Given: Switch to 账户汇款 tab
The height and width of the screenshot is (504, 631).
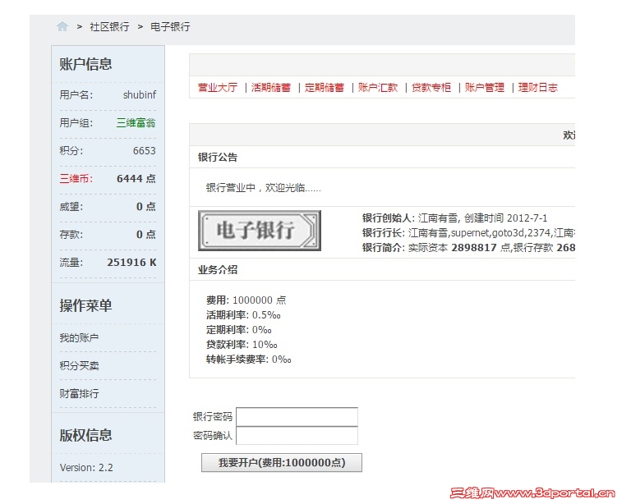Looking at the screenshot, I should [x=378, y=88].
